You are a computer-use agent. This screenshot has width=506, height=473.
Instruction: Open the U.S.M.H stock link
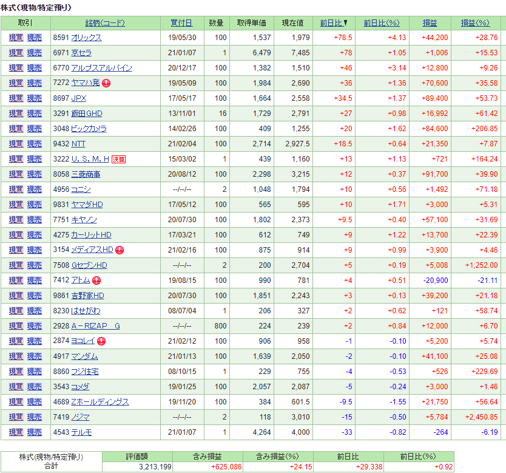[x=90, y=159]
